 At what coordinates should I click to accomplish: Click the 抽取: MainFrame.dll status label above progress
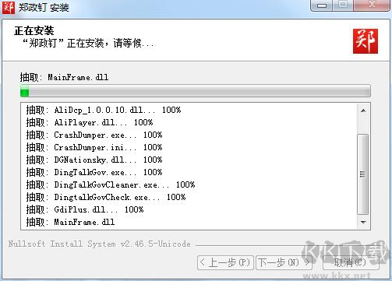tap(64, 77)
